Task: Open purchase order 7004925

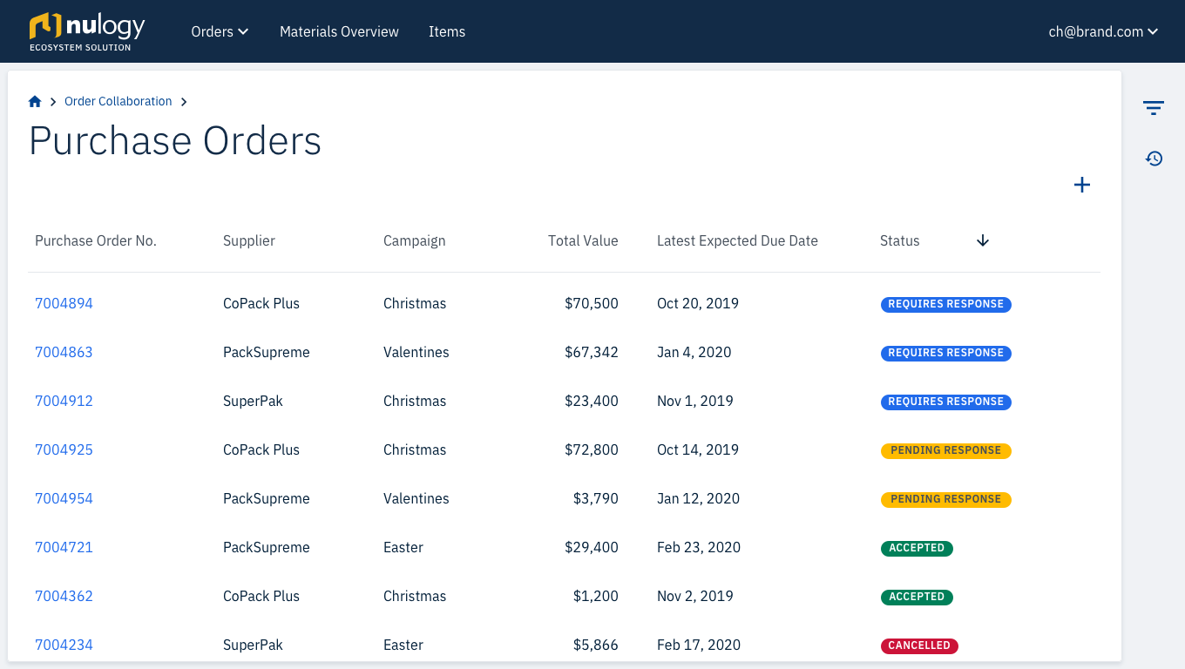Action: pyautogui.click(x=64, y=449)
